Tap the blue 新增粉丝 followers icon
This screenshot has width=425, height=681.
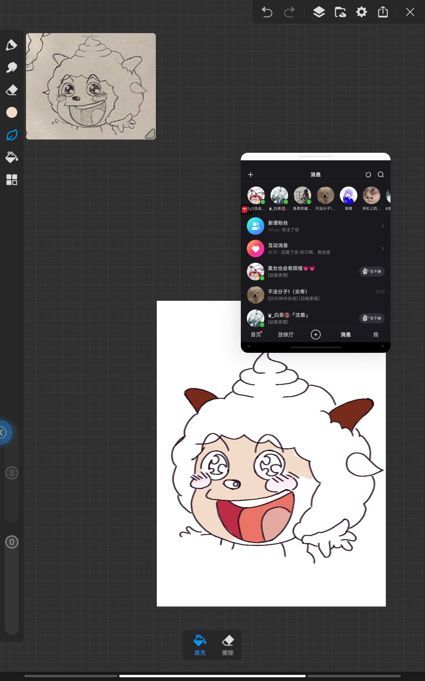tap(255, 226)
